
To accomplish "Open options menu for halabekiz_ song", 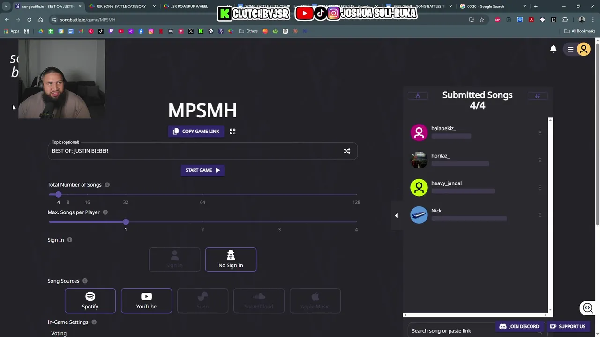I will pyautogui.click(x=540, y=132).
